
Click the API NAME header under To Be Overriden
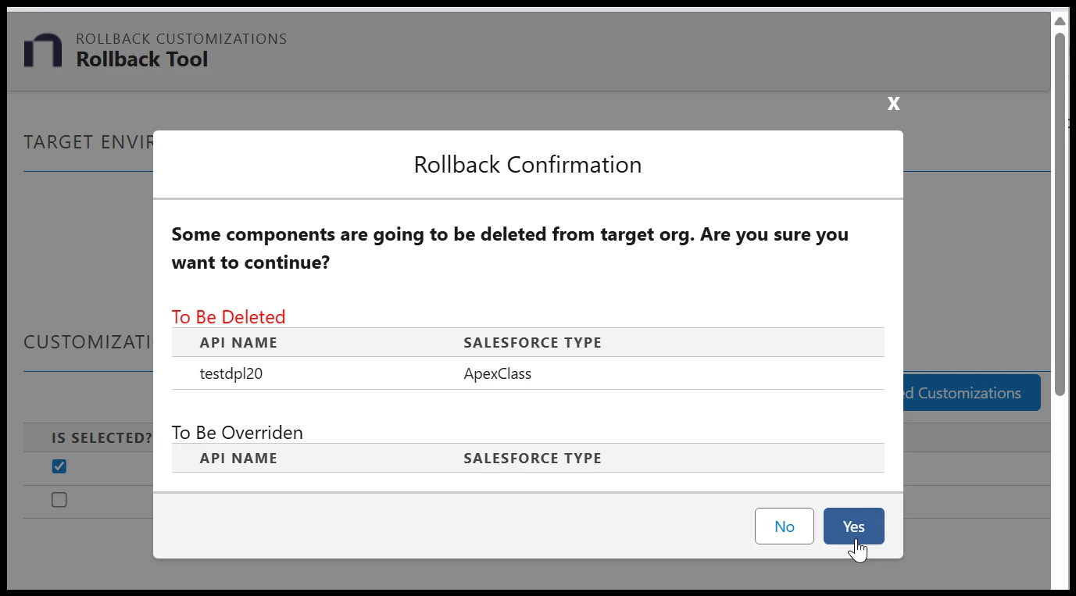[238, 458]
